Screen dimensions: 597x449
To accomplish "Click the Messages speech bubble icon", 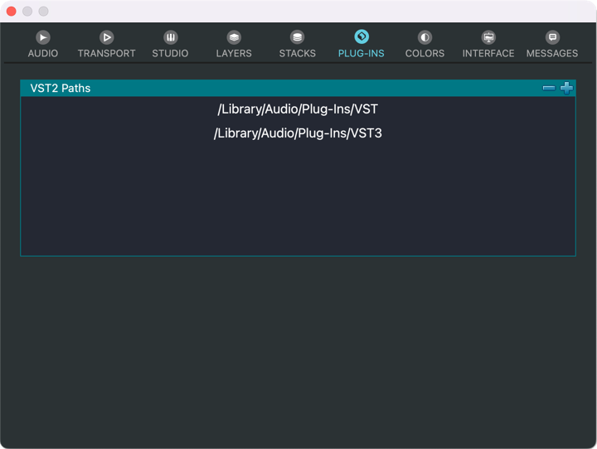I will 552,37.
